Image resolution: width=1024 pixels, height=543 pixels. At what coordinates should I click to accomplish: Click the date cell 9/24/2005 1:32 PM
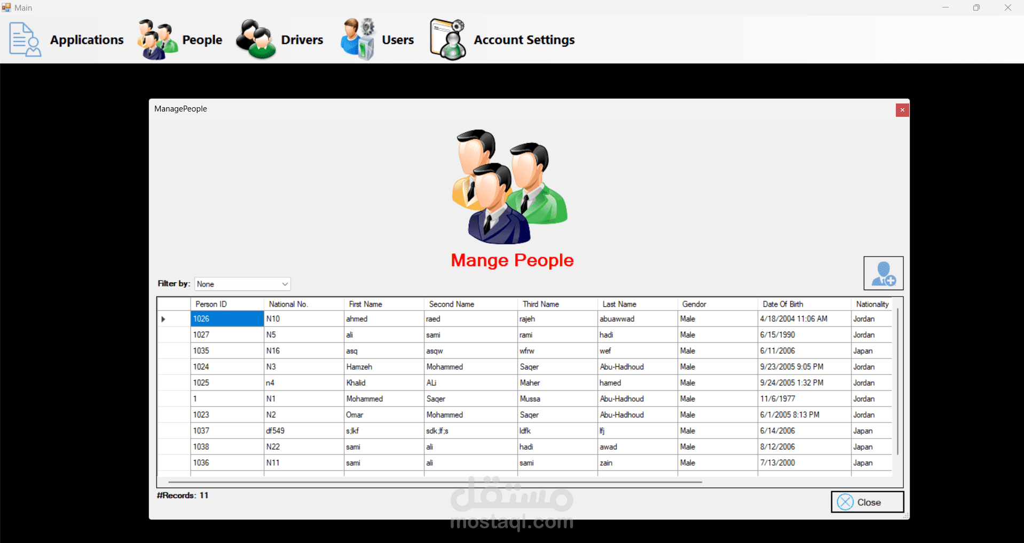tap(805, 383)
